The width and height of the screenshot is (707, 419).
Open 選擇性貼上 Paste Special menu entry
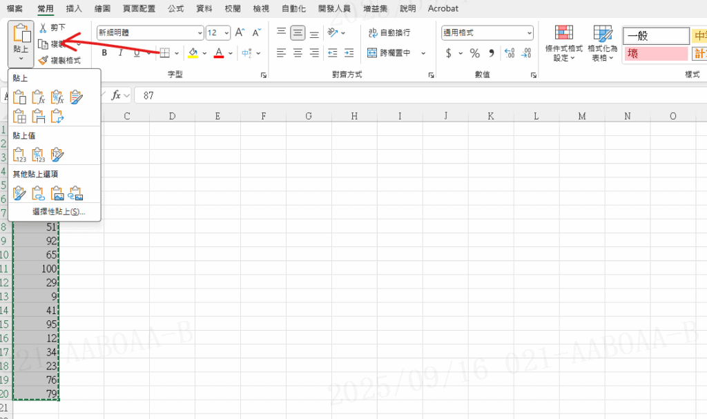click(x=59, y=211)
